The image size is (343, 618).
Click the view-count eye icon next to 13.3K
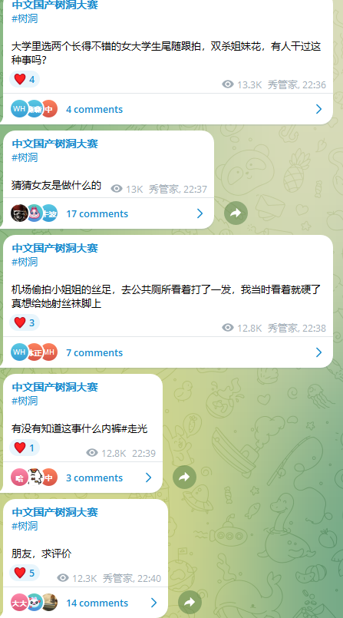[228, 84]
